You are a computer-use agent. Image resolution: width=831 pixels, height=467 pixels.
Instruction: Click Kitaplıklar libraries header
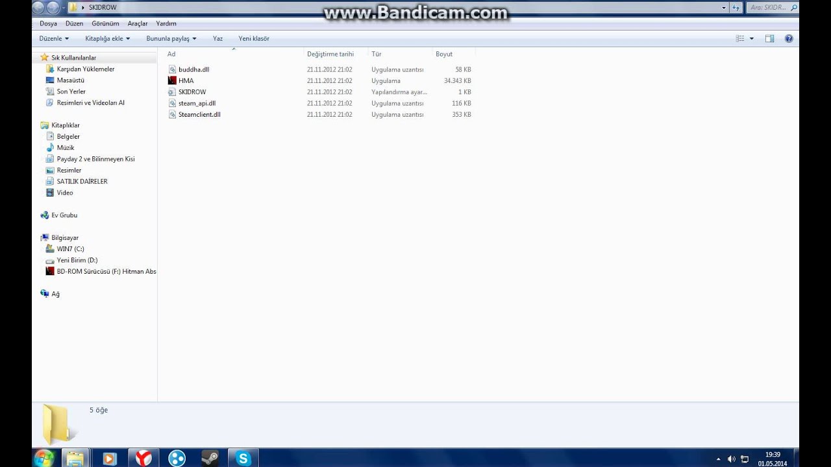[66, 125]
